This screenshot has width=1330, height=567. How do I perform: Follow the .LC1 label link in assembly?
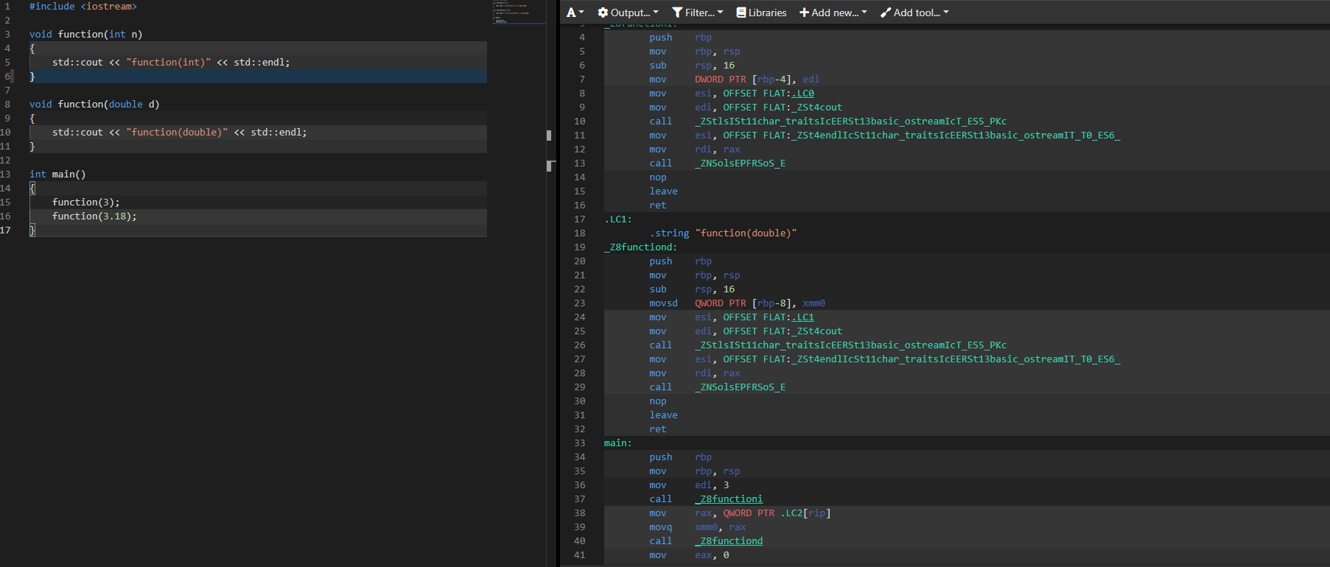pos(803,317)
